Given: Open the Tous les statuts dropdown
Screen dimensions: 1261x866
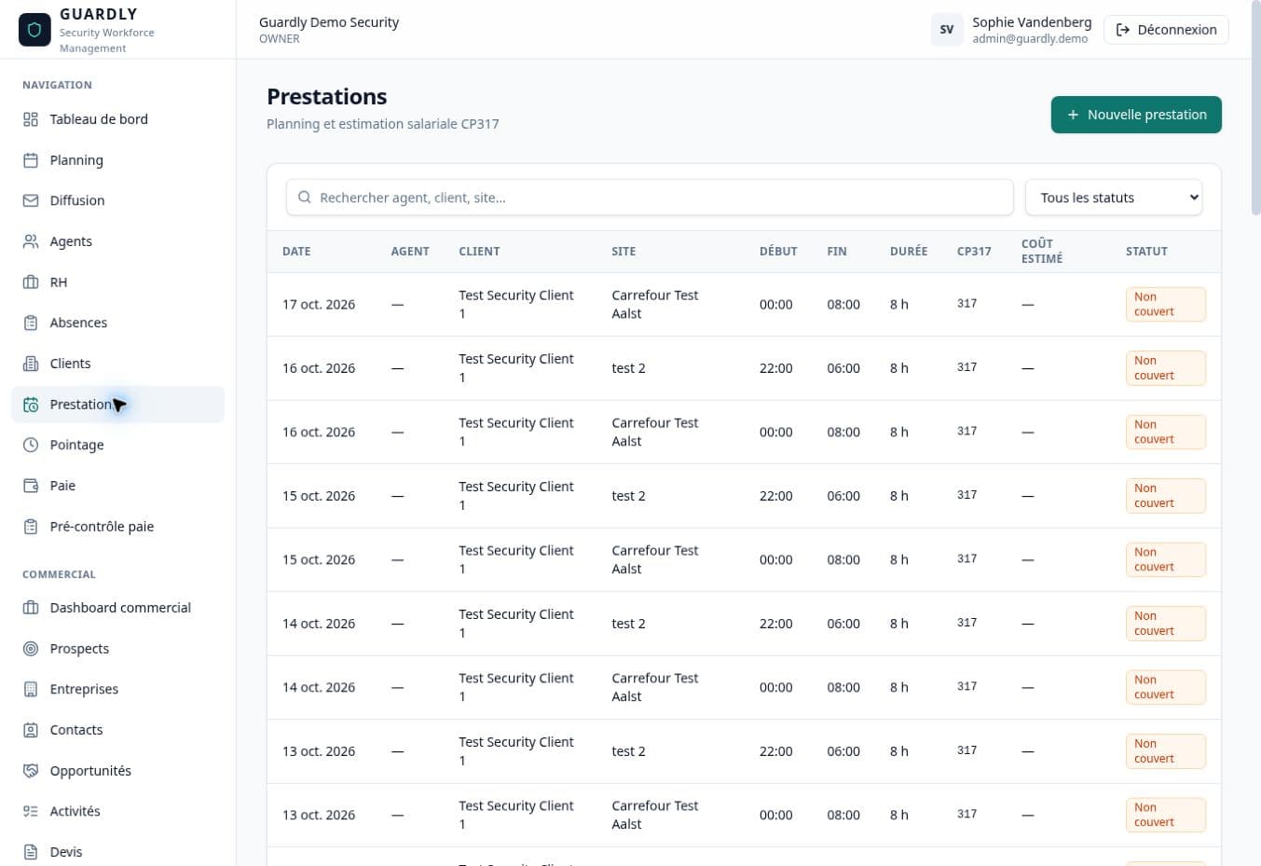Looking at the screenshot, I should pos(1114,198).
